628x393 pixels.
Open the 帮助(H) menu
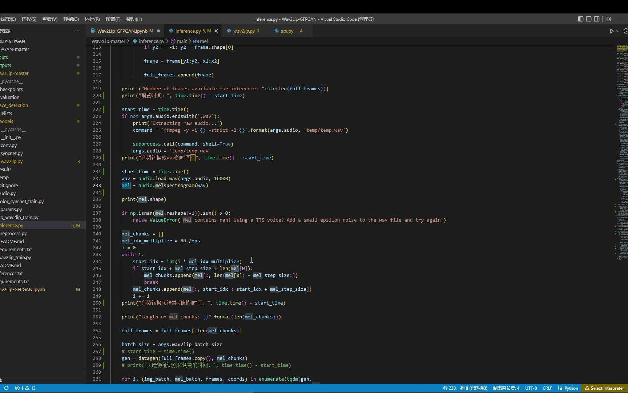[x=134, y=19]
